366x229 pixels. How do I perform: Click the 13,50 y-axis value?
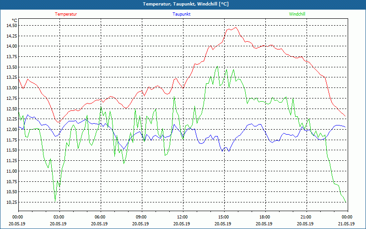12,67
